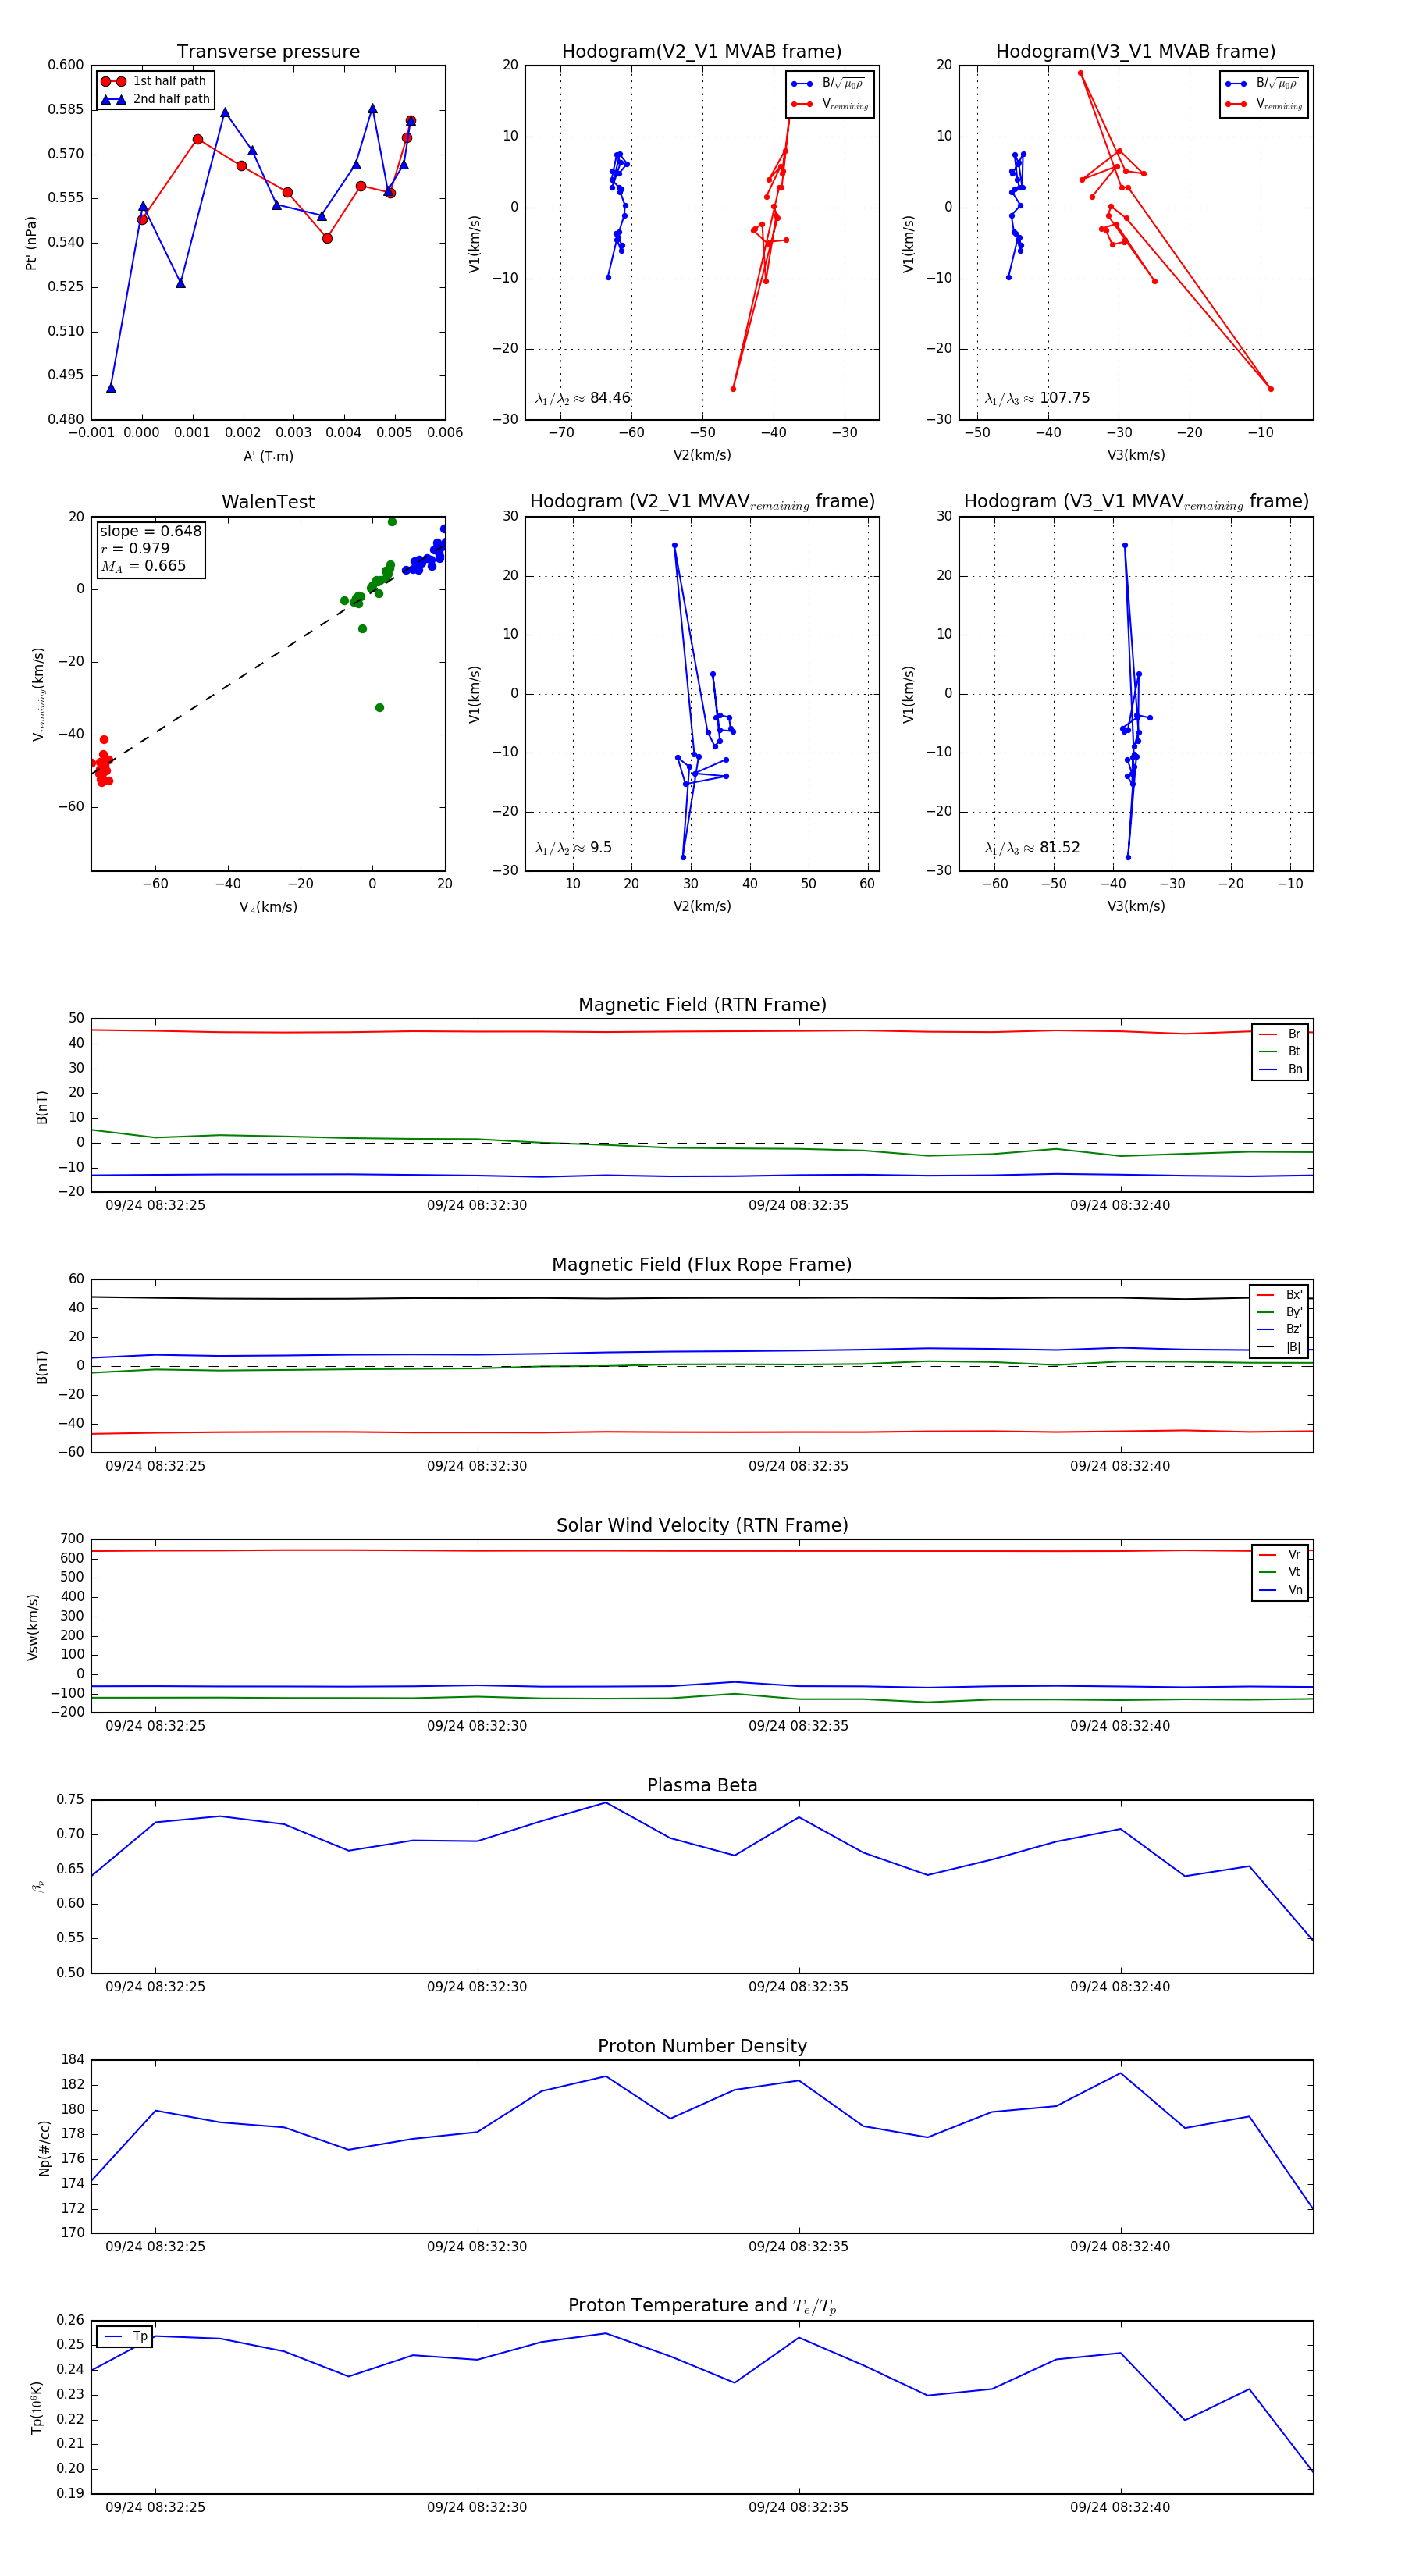
Task: Click the 08:32:35 tick label under Plasma Beta plot
Action: [x=798, y=1986]
